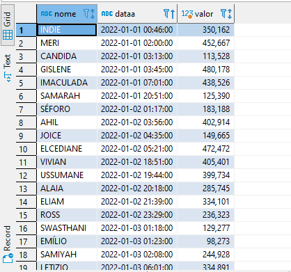
Task: Select date cell 2022-01-02 23:29:00
Action: [137, 215]
